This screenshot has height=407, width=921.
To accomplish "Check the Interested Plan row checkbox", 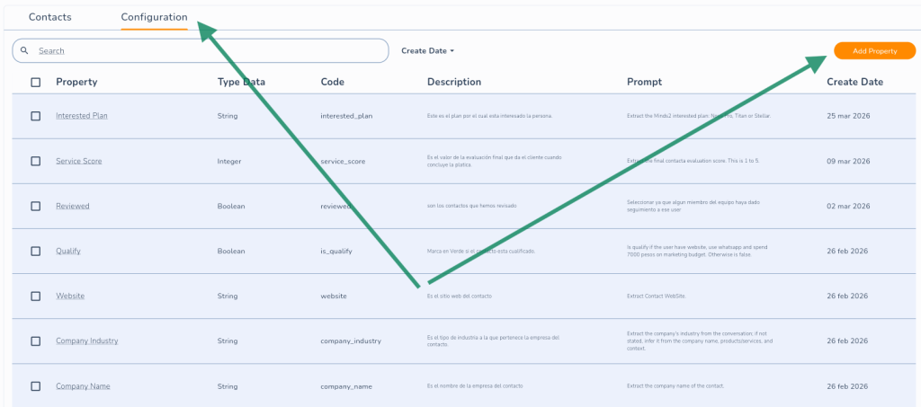I will [x=36, y=116].
